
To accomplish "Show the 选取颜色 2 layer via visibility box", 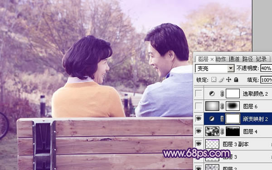I will [199, 93].
